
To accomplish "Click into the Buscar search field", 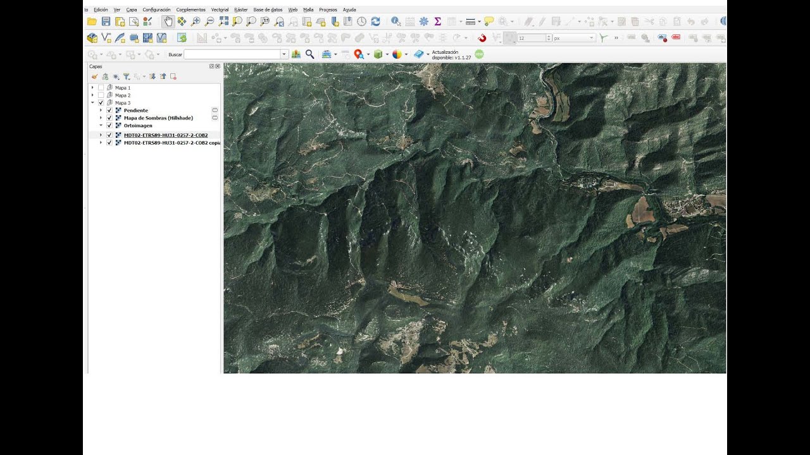I will (232, 54).
